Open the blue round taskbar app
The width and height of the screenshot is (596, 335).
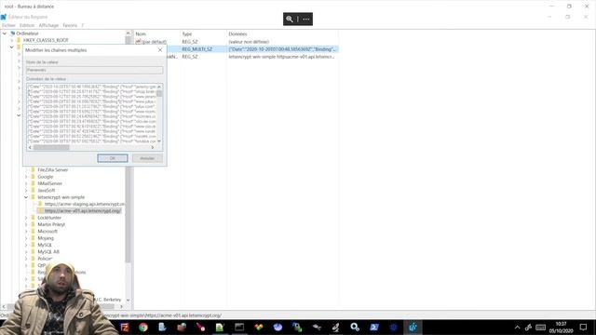coord(278,327)
